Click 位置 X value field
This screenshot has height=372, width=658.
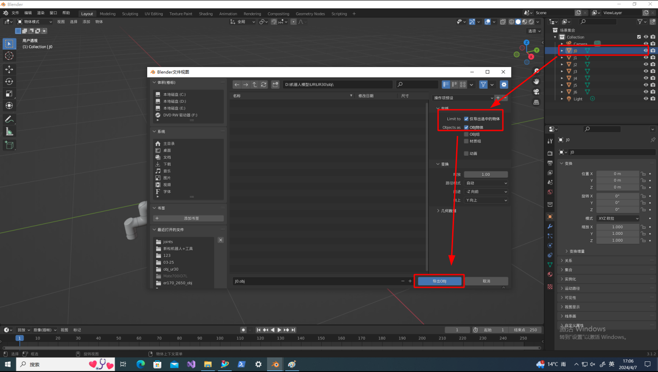point(617,174)
